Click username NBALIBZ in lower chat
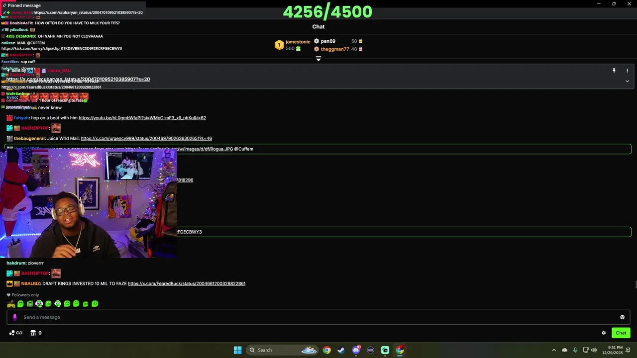This screenshot has width=637, height=358. (x=30, y=283)
